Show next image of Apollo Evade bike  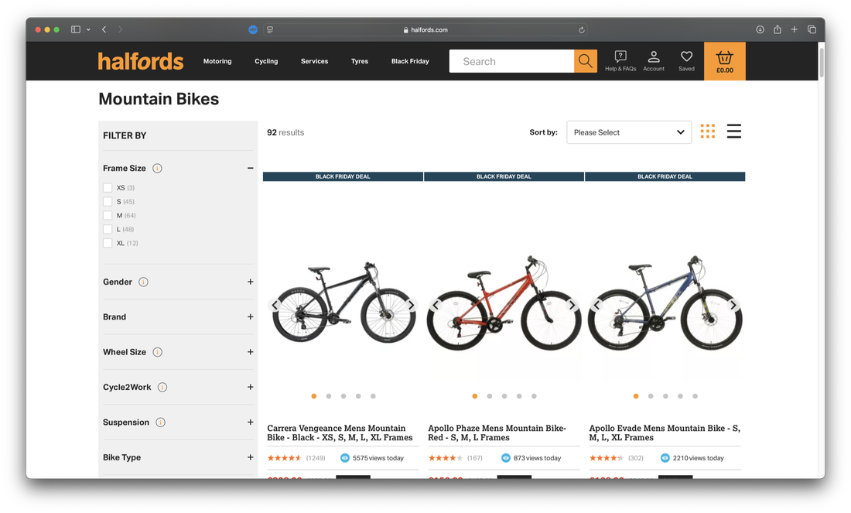733,305
